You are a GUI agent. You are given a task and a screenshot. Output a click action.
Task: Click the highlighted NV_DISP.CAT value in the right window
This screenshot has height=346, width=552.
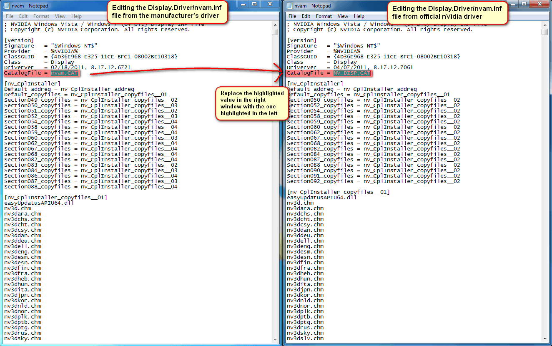(352, 73)
